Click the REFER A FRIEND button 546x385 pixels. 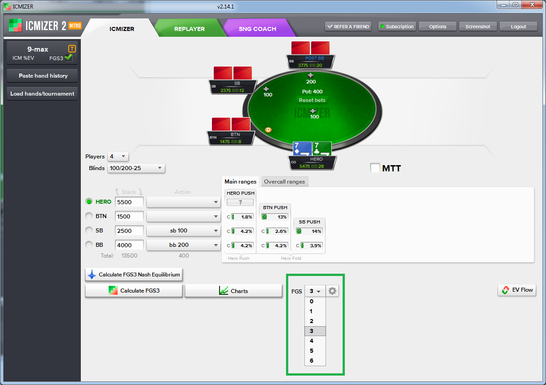[348, 26]
